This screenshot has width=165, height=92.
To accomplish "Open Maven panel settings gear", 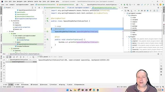I will pyautogui.click(x=158, y=8).
